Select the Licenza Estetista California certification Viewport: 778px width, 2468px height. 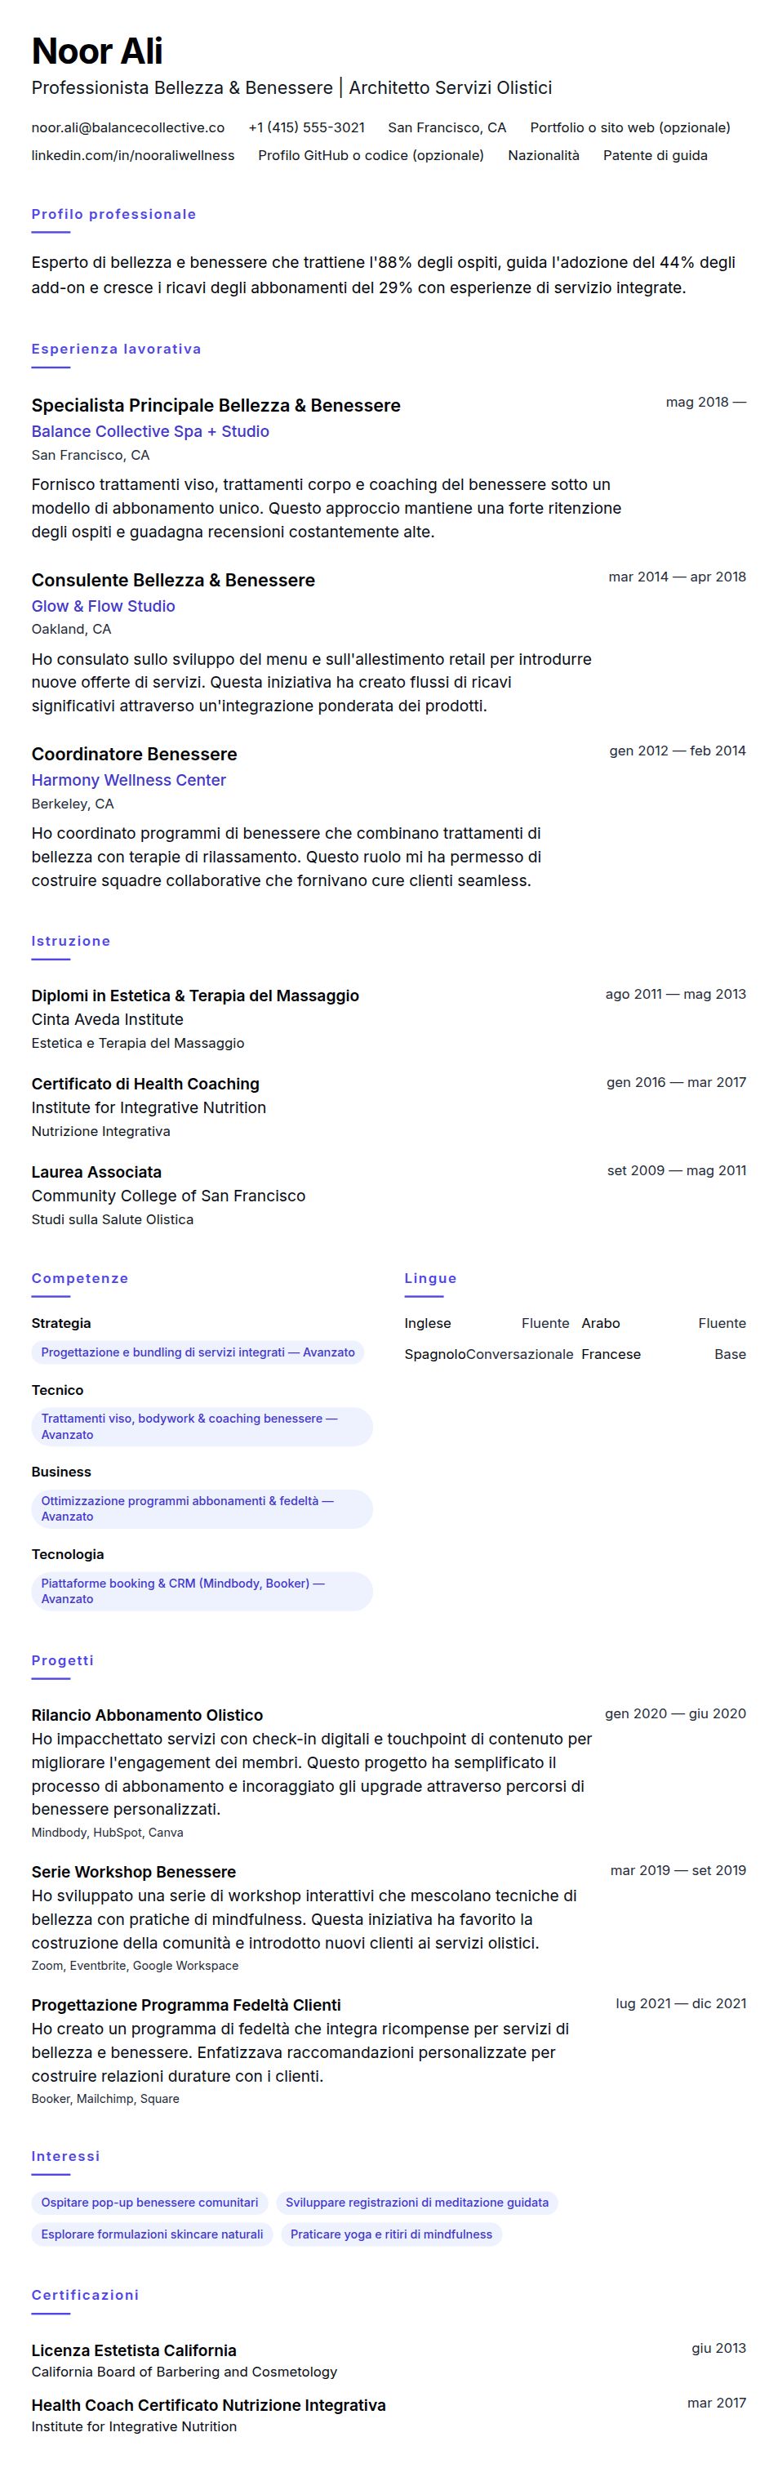pyautogui.click(x=134, y=2350)
